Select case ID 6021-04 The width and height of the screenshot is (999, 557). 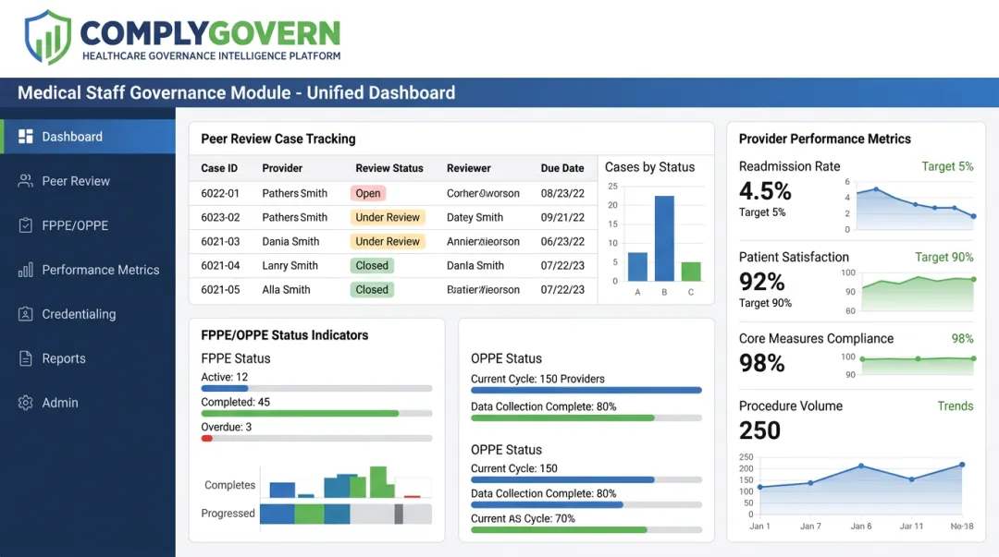pyautogui.click(x=220, y=265)
